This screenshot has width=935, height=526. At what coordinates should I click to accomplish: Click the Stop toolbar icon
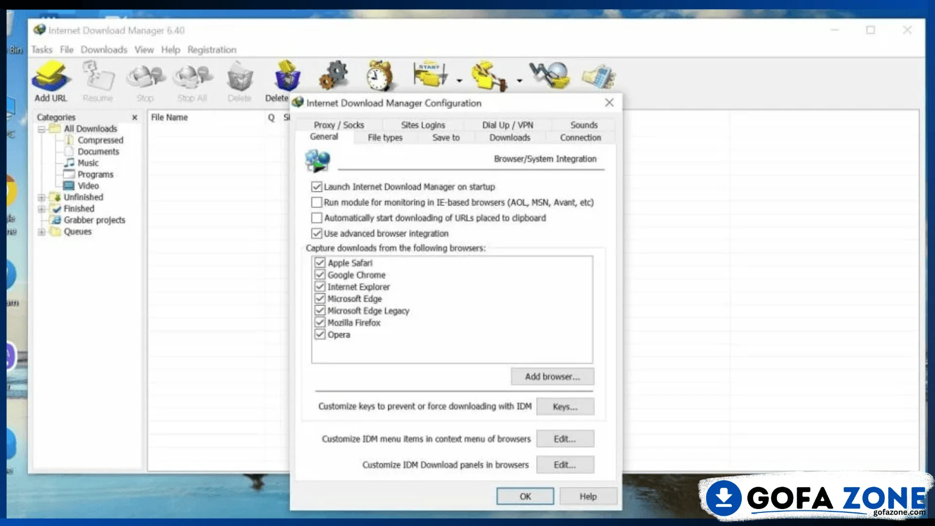145,76
